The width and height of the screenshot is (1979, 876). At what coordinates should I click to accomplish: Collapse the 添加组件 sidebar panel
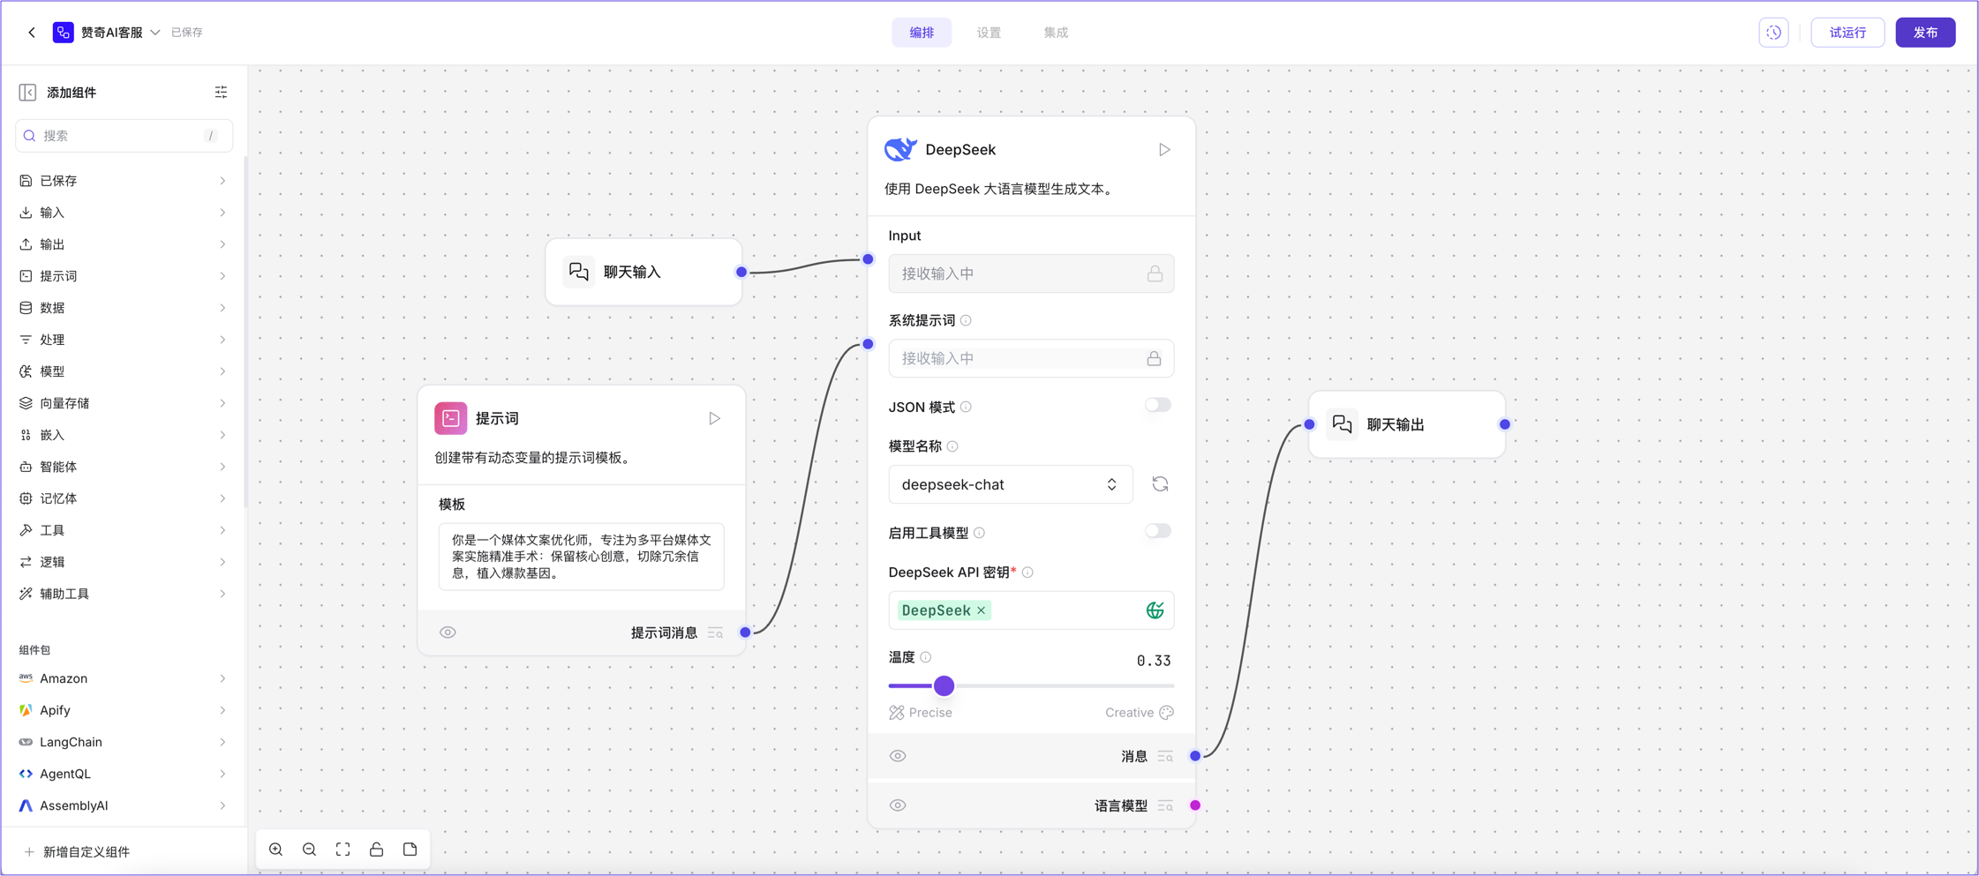27,93
